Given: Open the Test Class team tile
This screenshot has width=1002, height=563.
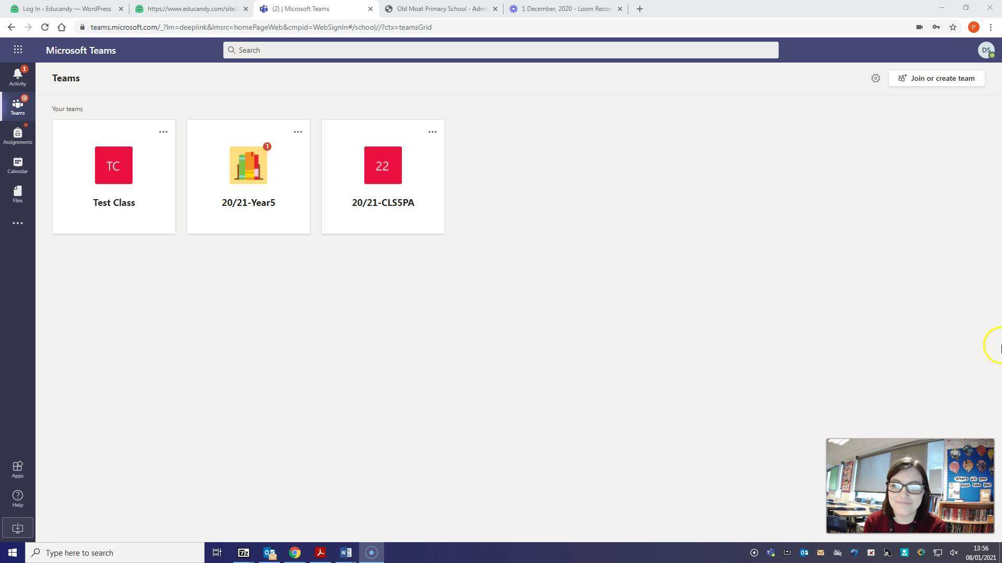Looking at the screenshot, I should (114, 177).
